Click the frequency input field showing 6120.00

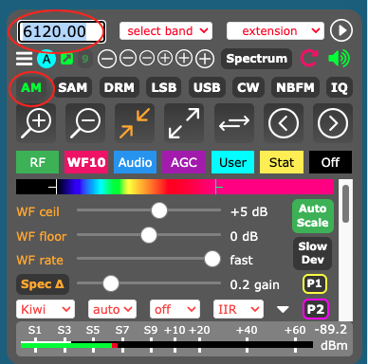61,31
